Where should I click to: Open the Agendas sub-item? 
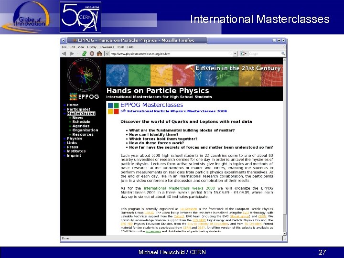tap(81, 126)
